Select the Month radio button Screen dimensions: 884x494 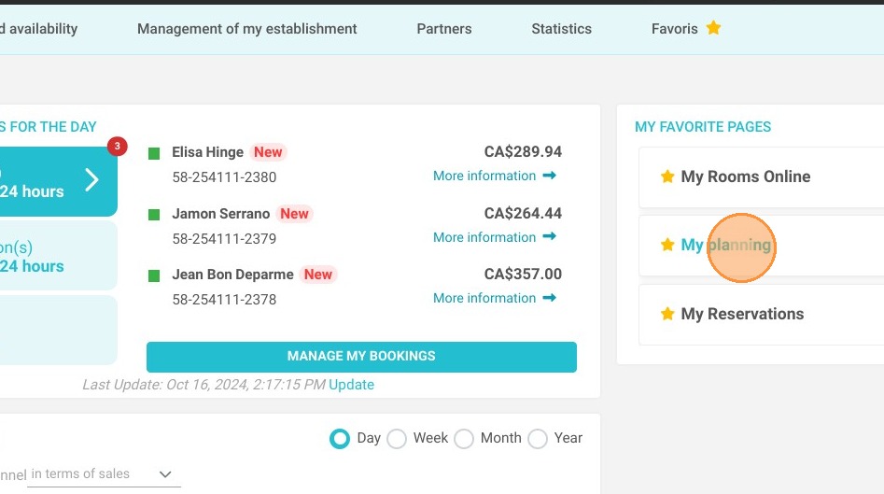[464, 438]
